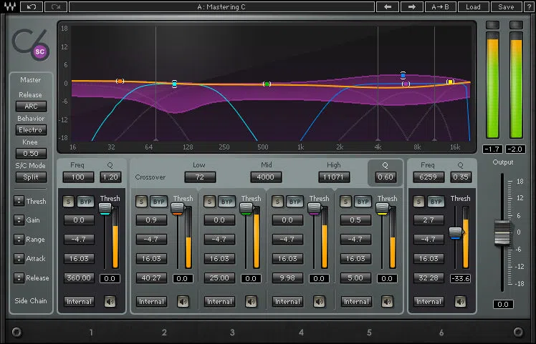
Task: Open band 2 Internal side chain selector
Action: [151, 302]
